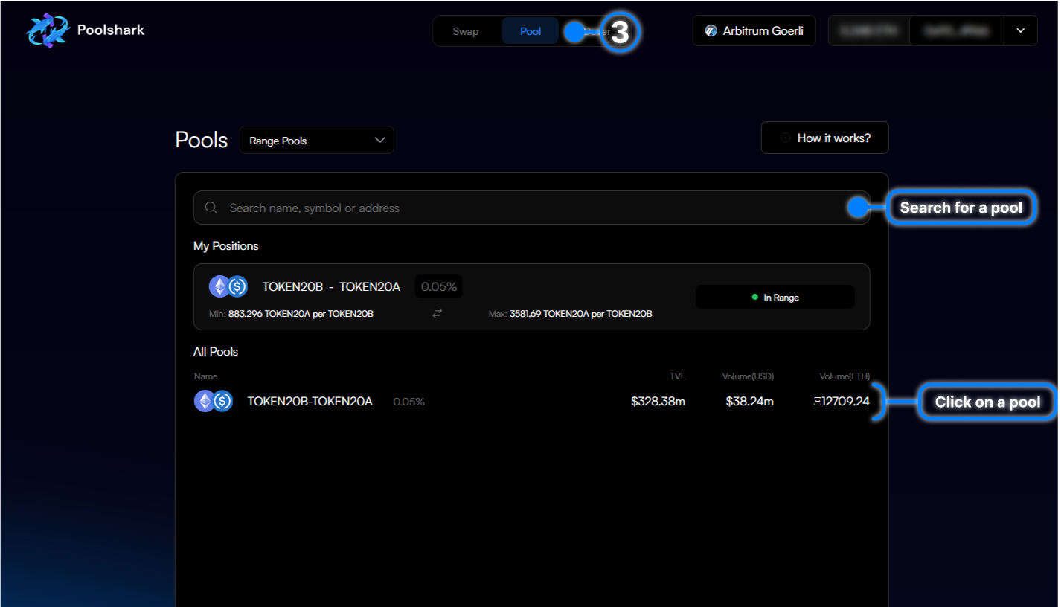Click the Poolshark shark logo
This screenshot has width=1064, height=607.
coord(48,30)
